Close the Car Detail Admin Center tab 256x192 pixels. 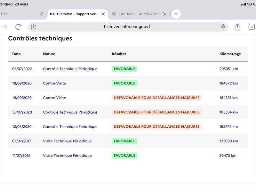pos(165,14)
